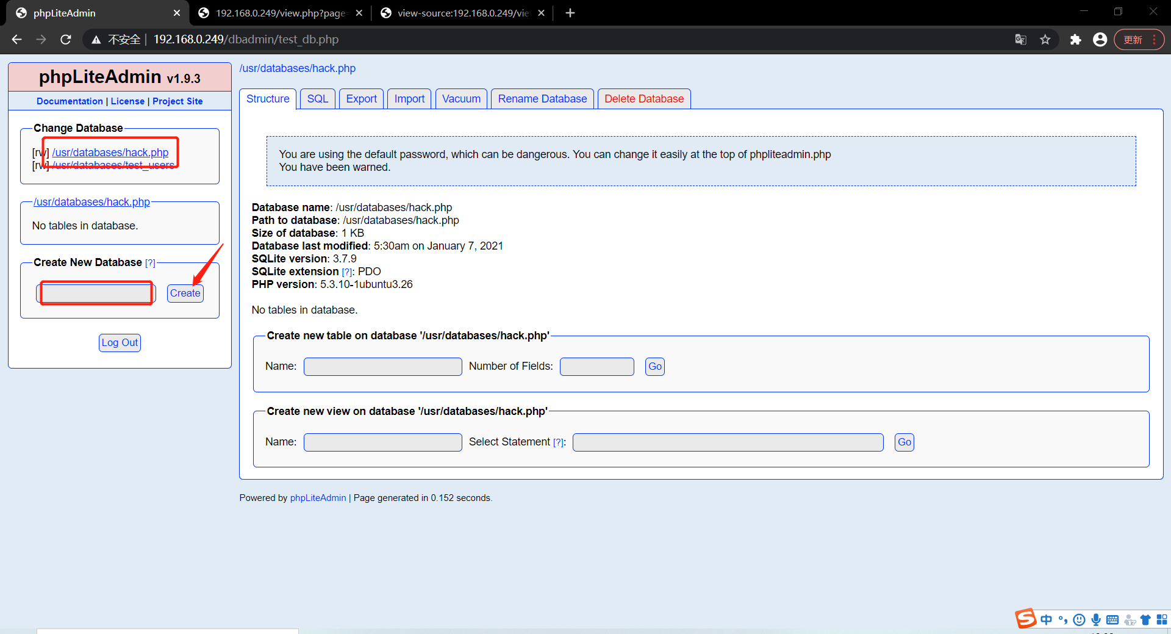1171x634 pixels.
Task: Close the view.php?page tab
Action: pyautogui.click(x=359, y=13)
